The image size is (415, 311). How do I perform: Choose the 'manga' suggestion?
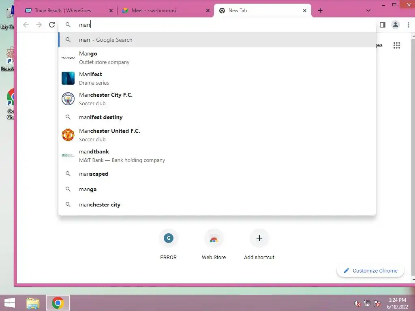(x=217, y=189)
